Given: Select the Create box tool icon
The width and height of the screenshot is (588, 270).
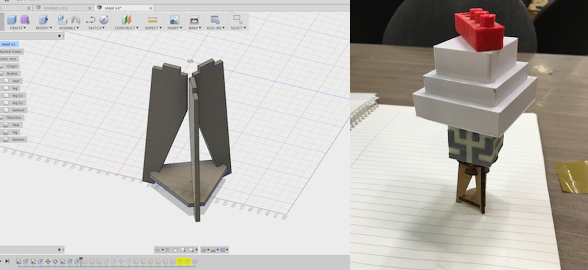Looking at the screenshot, I should pos(12,20).
